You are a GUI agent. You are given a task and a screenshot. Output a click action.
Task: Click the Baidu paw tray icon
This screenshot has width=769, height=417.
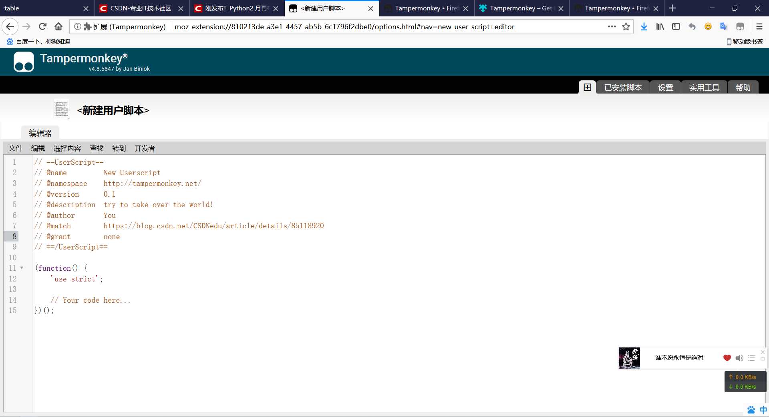click(751, 410)
